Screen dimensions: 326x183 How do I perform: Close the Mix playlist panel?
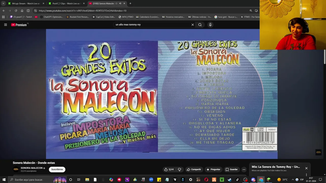point(306,168)
